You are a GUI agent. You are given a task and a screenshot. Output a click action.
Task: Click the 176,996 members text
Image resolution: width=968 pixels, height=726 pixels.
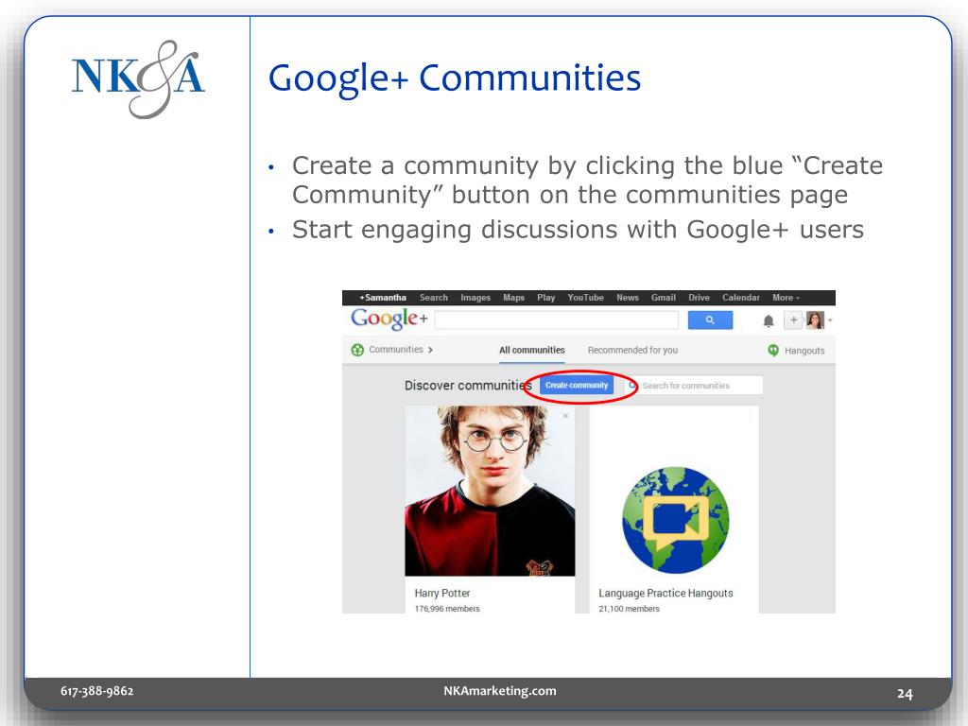click(x=447, y=609)
